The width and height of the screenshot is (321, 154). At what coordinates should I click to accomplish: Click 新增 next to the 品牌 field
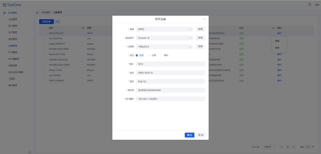point(200,29)
